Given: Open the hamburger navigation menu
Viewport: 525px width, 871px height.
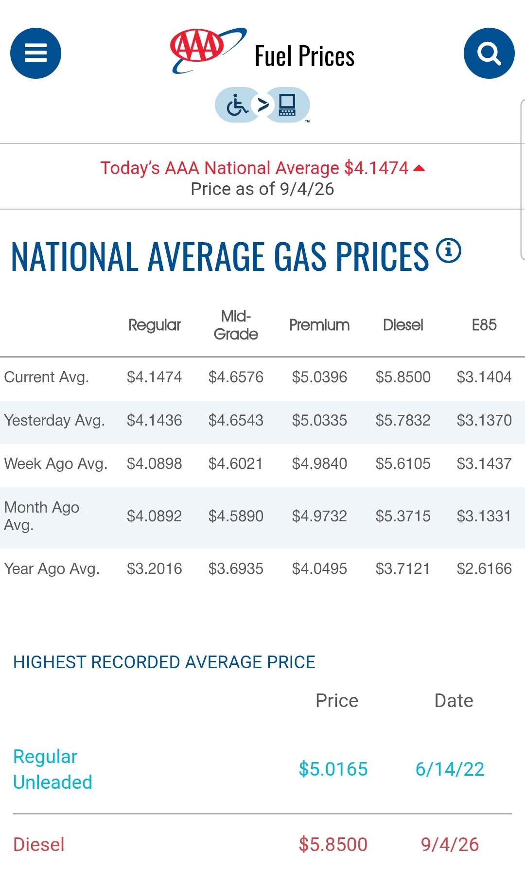Looking at the screenshot, I should click(35, 53).
